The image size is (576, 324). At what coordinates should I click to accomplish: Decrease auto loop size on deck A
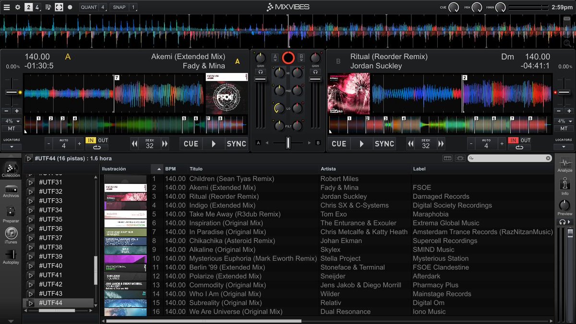click(x=48, y=144)
